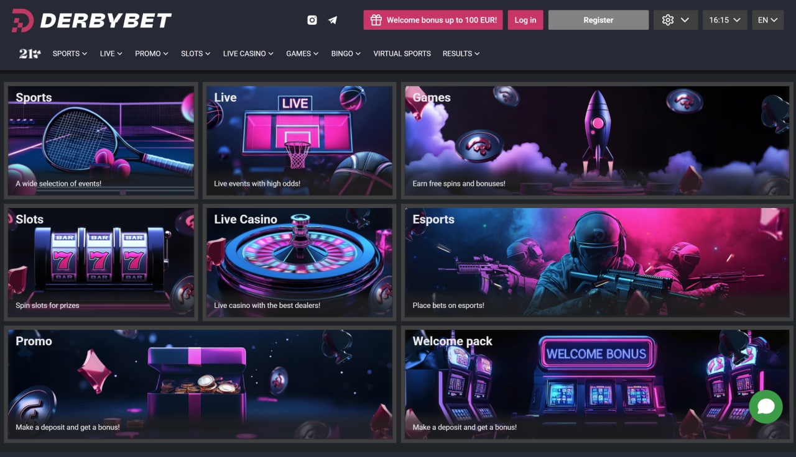Expand the 16:15 time zone dropdown
Viewport: 796px width, 457px height.
tap(724, 20)
